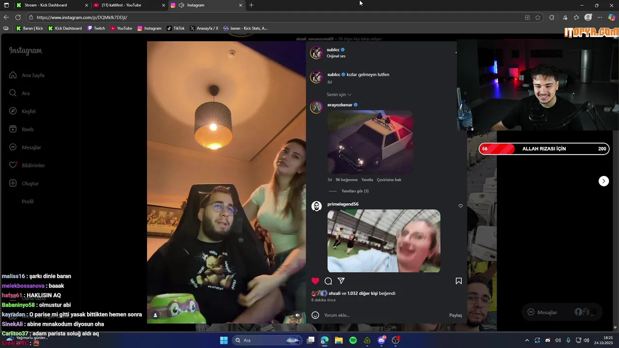Open the sublcc profile avatar in the post header
This screenshot has height=348, width=619.
tap(316, 53)
